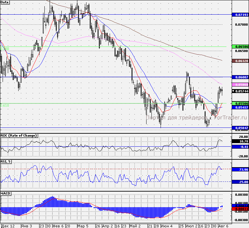Select the green 0.05506 level tag
This screenshot has width=249, height=228.
pyautogui.click(x=241, y=103)
